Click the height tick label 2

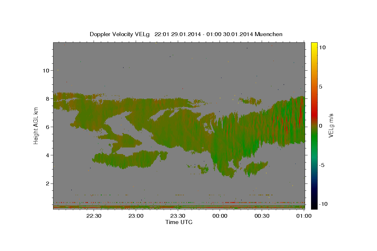pos(48,184)
